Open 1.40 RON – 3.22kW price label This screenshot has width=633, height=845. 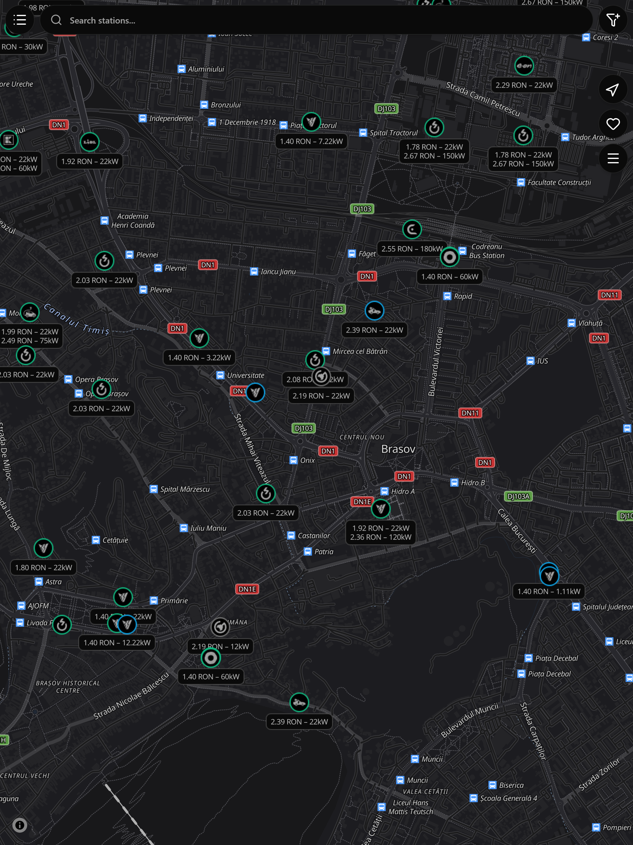click(x=199, y=358)
